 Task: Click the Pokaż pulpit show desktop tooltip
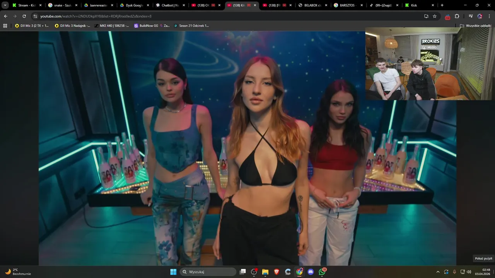coord(483,258)
